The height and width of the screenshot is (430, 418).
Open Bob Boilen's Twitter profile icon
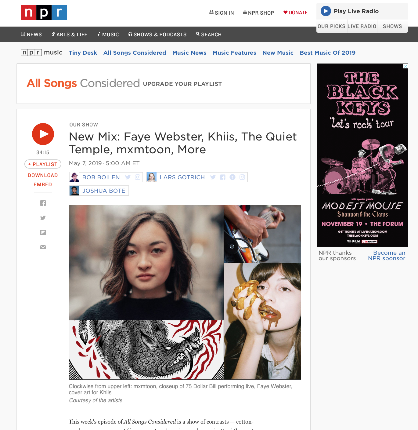coord(128,177)
